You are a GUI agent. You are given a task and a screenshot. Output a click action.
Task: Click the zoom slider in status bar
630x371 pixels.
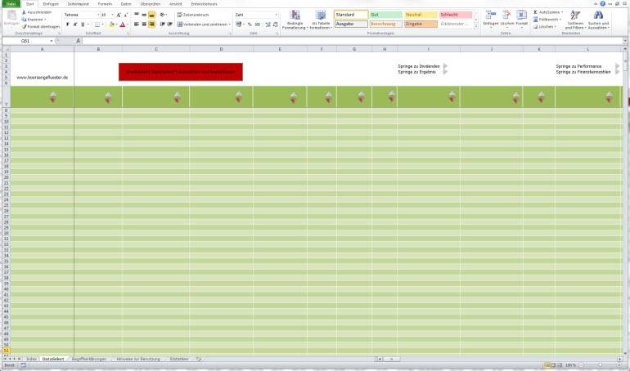[601, 365]
